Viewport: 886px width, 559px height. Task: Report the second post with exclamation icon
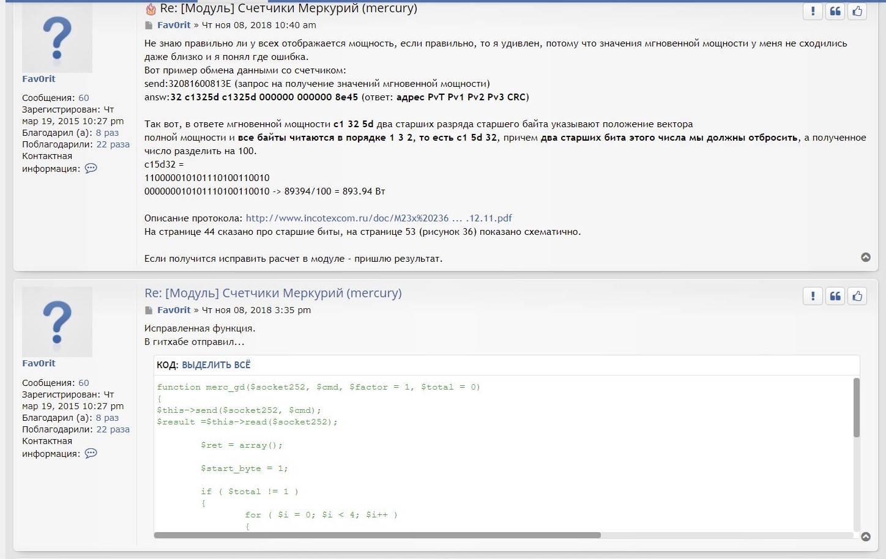[x=813, y=297]
